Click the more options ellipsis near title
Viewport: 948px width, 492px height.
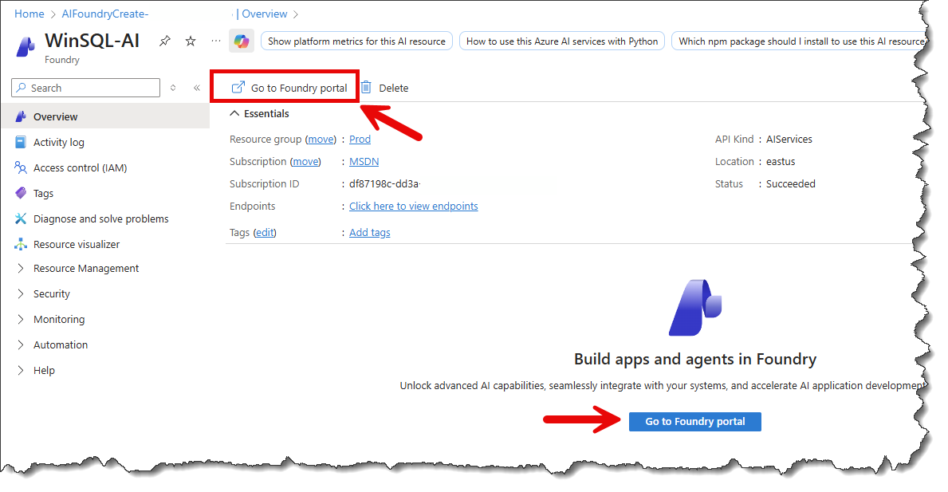click(215, 41)
